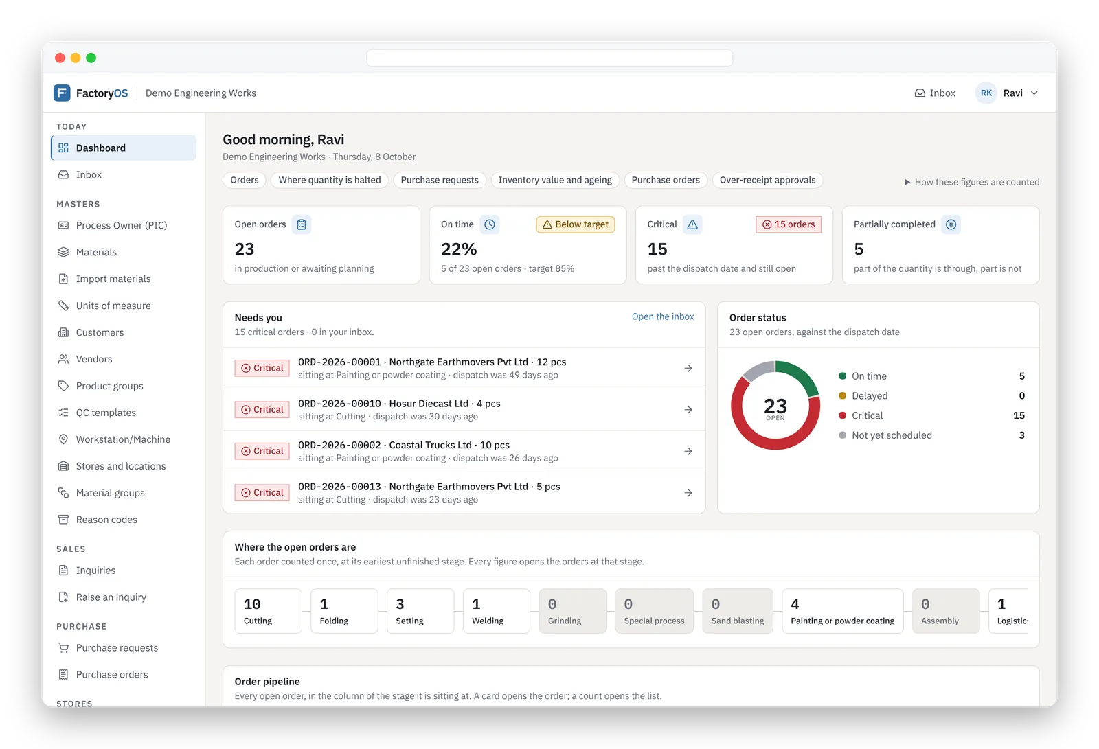Follow the Open the inbox link
The image size is (1099, 749).
click(663, 316)
